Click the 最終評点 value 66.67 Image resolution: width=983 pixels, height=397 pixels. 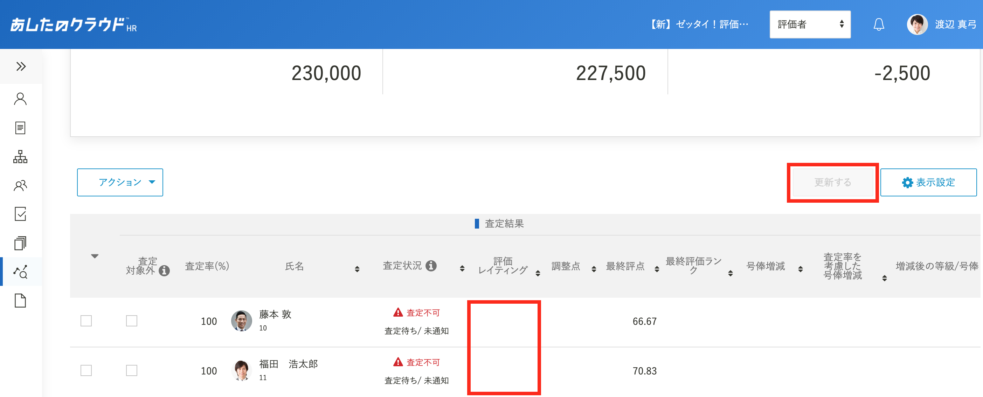pos(644,321)
